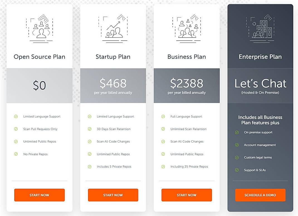Click the checkmark beside Custom legal terms
The image size is (298, 216).
coord(237,157)
